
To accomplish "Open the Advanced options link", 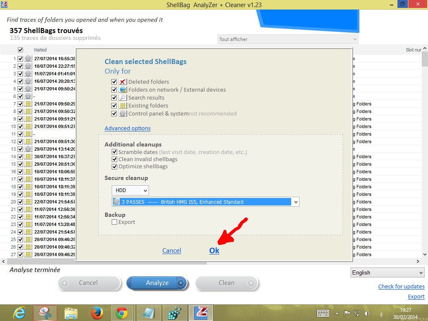I will tap(128, 128).
